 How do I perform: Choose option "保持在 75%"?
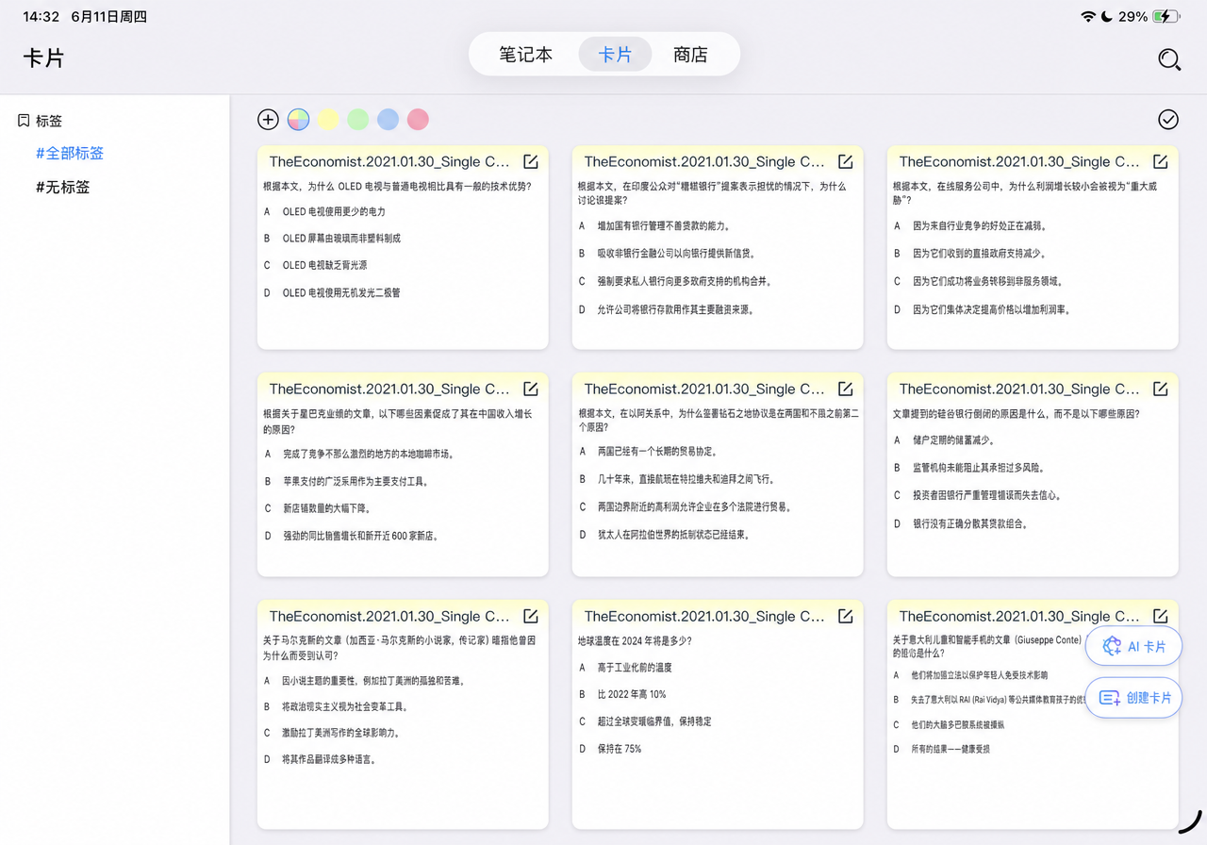[x=620, y=749]
